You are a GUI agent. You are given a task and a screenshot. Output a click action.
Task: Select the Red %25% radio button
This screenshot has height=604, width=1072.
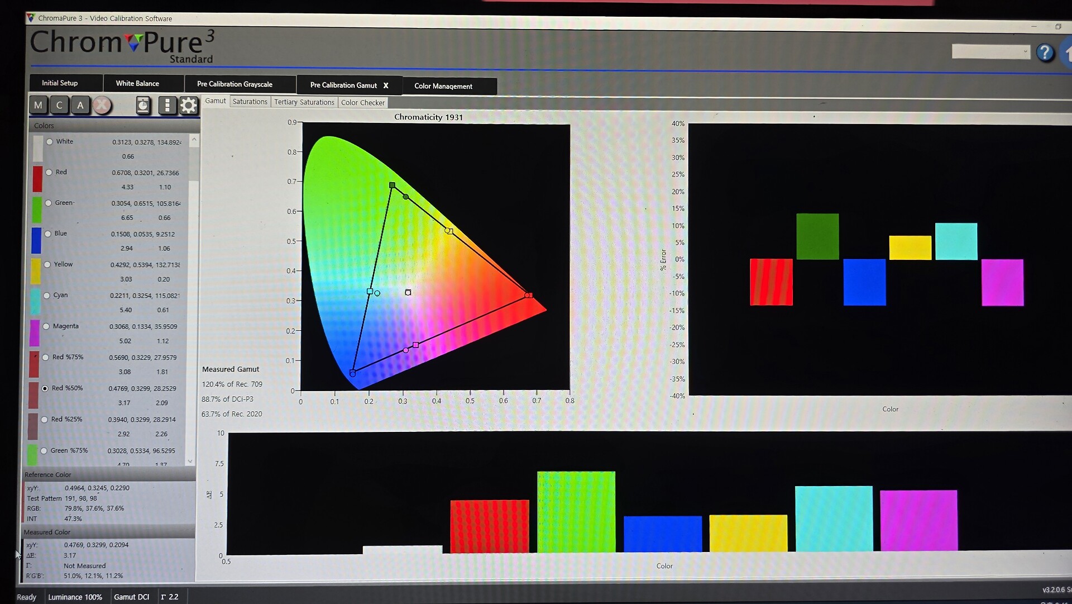[45, 420]
